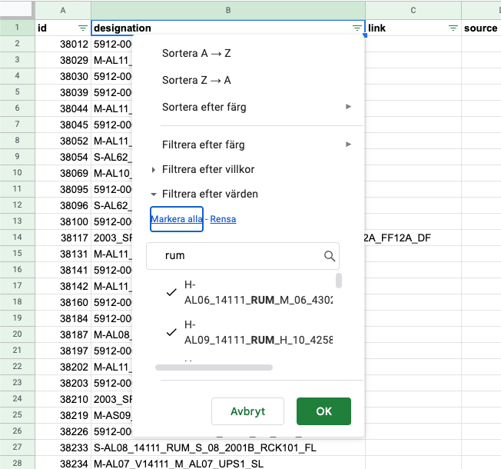Select column C header
The image size is (501, 469).
pyautogui.click(x=413, y=10)
